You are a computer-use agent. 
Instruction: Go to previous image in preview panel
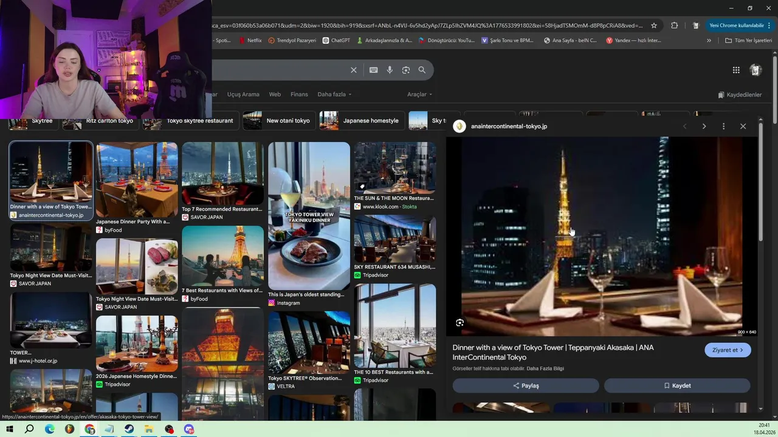pos(685,126)
